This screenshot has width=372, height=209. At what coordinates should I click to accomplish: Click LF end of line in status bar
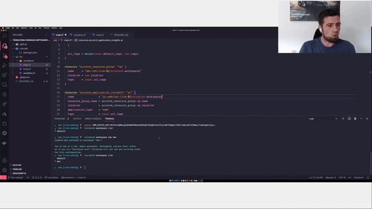click(x=349, y=178)
